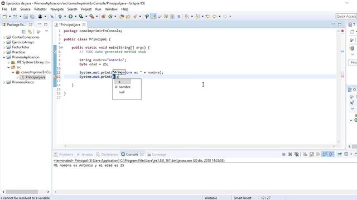Click the New Java Package icon
Image resolution: width=357 pixels, height=200 pixels.
click(103, 17)
